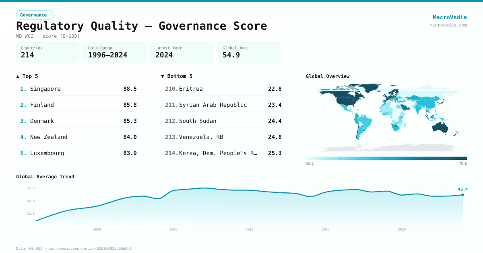The height and width of the screenshot is (253, 483).
Task: Click the 2020 label on the trend axis
Action: (402, 229)
